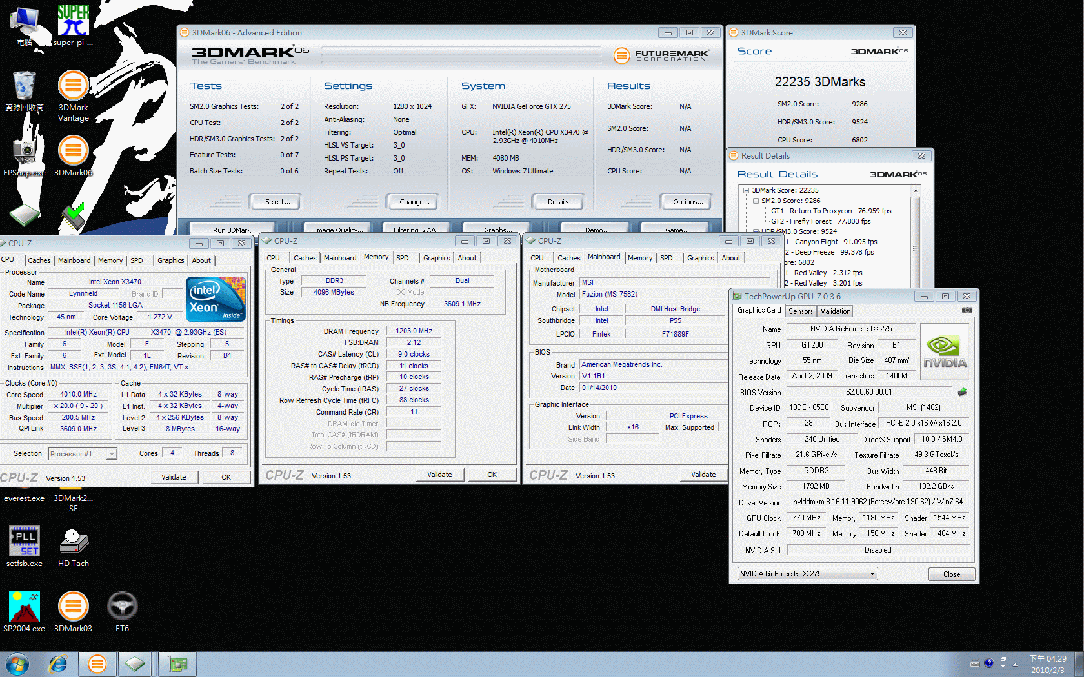
Task: Click the Filtering & AA... button in 3DMark06
Action: coord(417,228)
